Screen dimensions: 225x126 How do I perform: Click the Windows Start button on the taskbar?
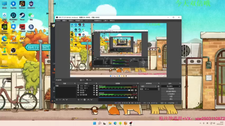[x=94, y=123]
